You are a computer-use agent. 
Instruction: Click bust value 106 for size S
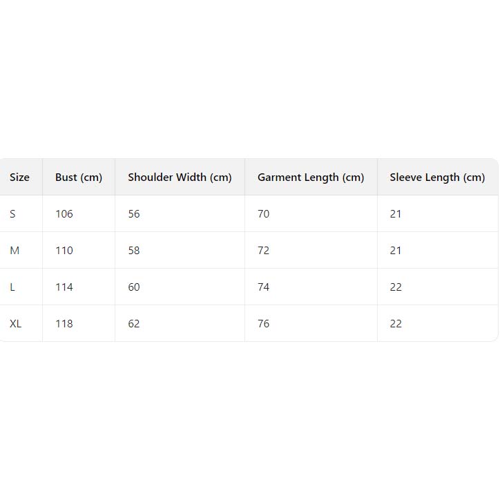pos(64,214)
